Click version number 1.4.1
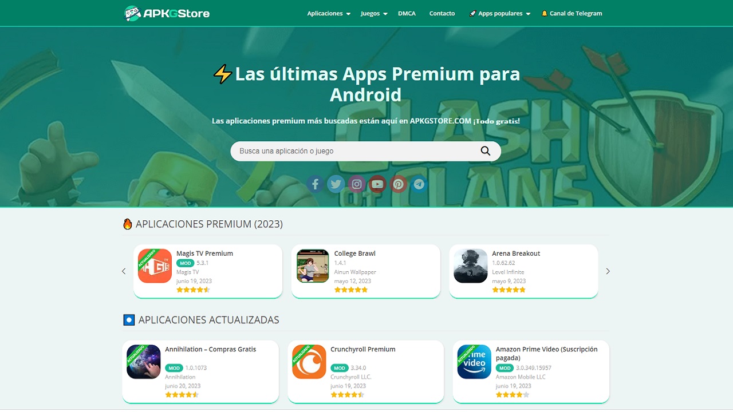The image size is (733, 412). [x=340, y=263]
